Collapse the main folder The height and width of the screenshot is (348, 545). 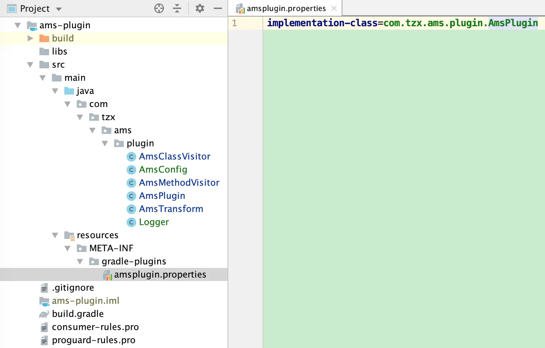[43, 78]
